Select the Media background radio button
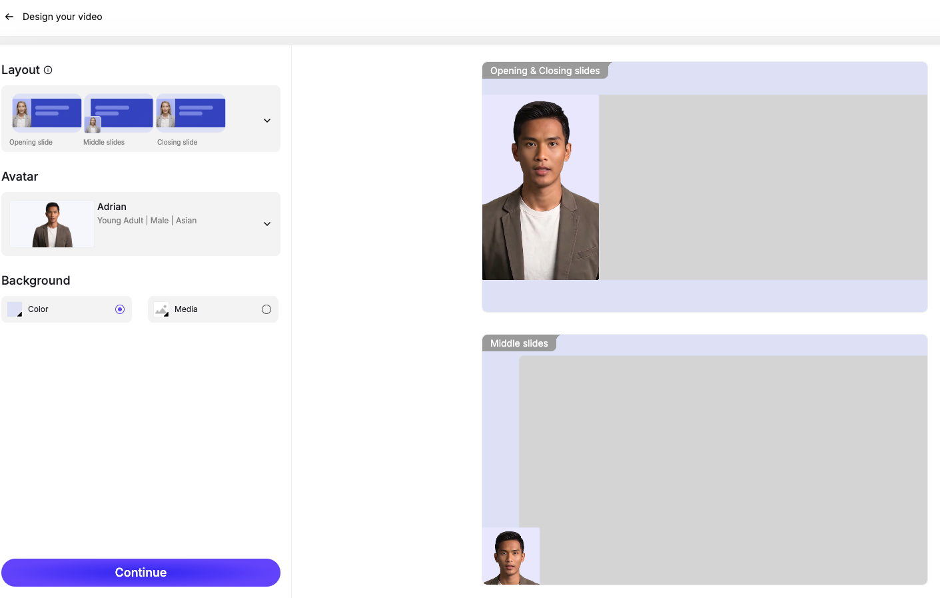Viewport: 940px width, 598px height. click(x=266, y=309)
